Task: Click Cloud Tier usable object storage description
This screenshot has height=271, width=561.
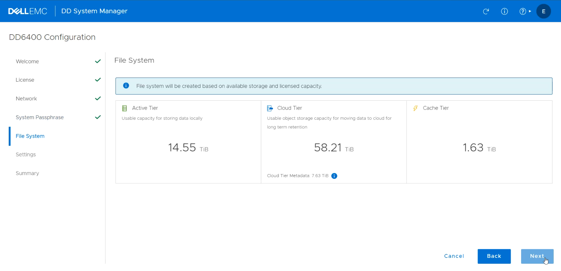Action: [329, 123]
